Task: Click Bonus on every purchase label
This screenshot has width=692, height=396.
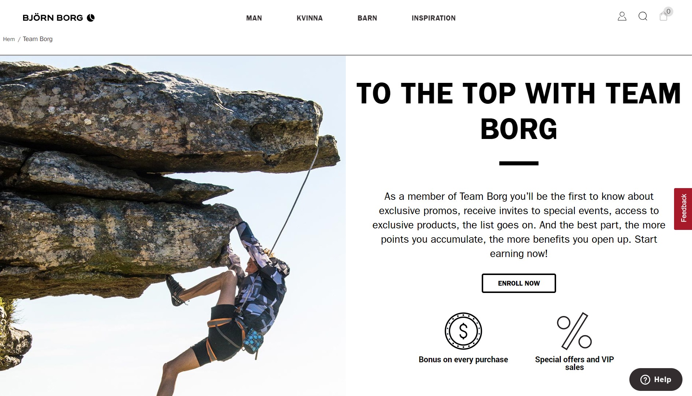Action: click(x=463, y=360)
